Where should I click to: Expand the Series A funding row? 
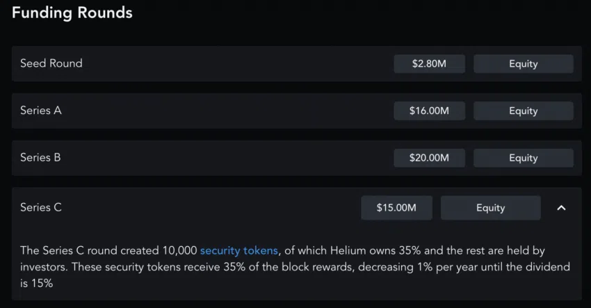click(209, 111)
